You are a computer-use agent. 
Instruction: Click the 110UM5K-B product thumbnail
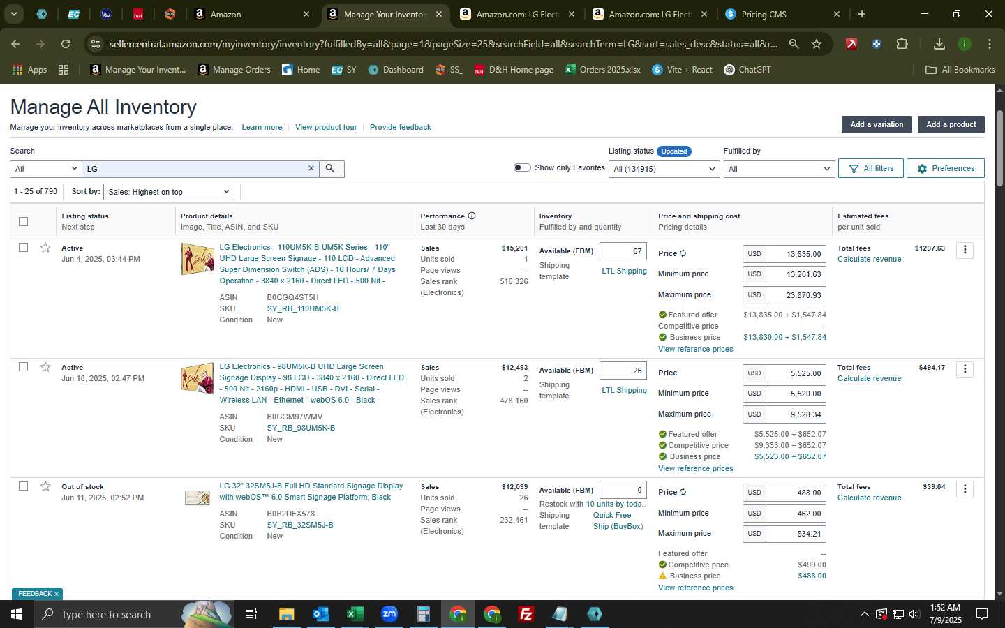pyautogui.click(x=198, y=259)
